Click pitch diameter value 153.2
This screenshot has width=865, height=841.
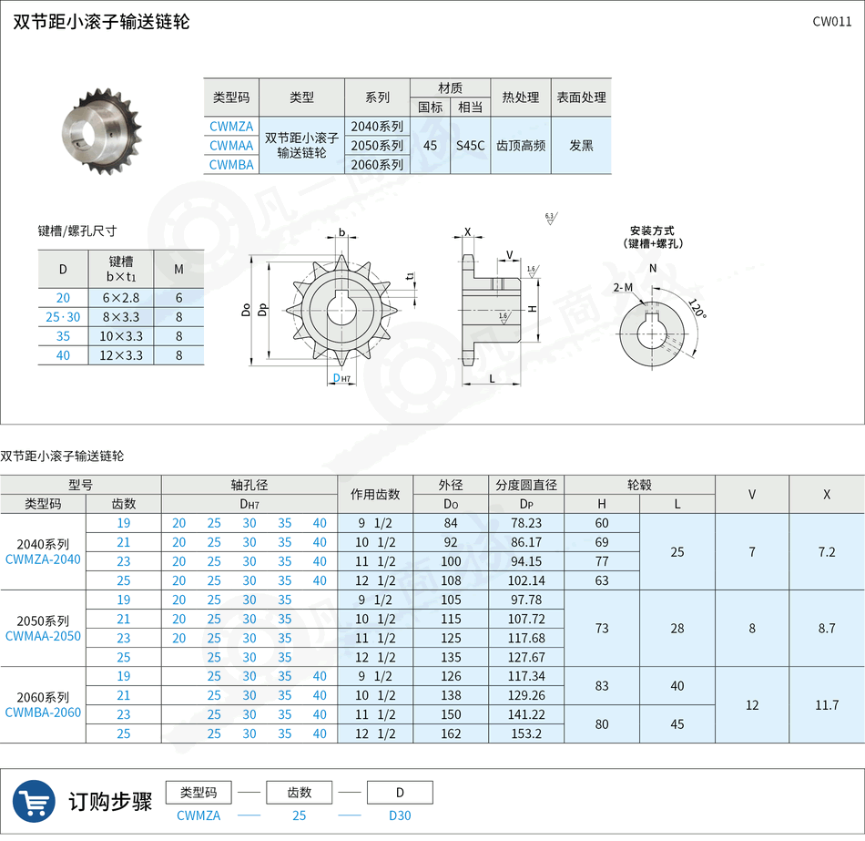pos(526,733)
